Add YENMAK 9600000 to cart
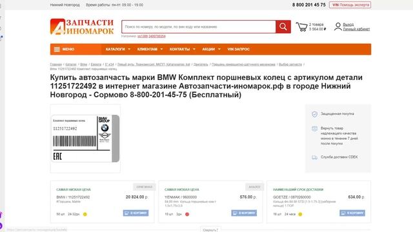 click(244, 213)
